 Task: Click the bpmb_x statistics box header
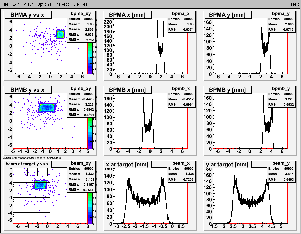point(181,88)
